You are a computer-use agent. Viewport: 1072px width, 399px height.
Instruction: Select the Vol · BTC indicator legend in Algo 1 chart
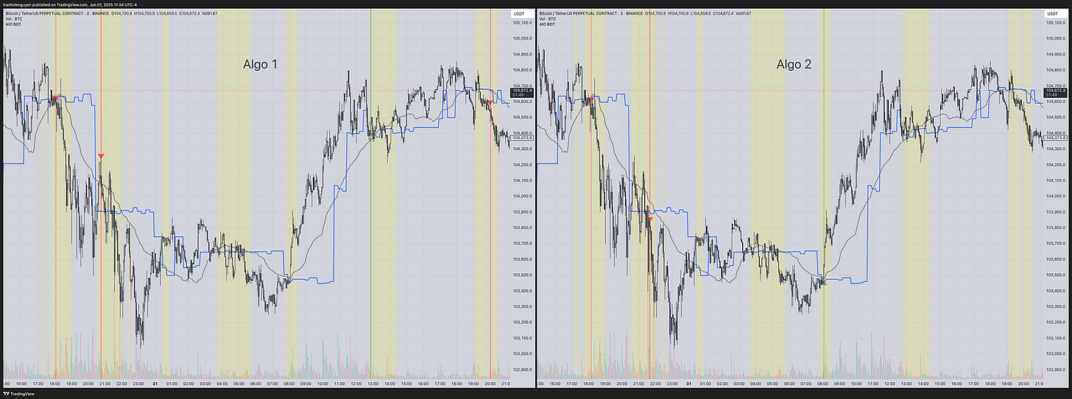coord(15,19)
